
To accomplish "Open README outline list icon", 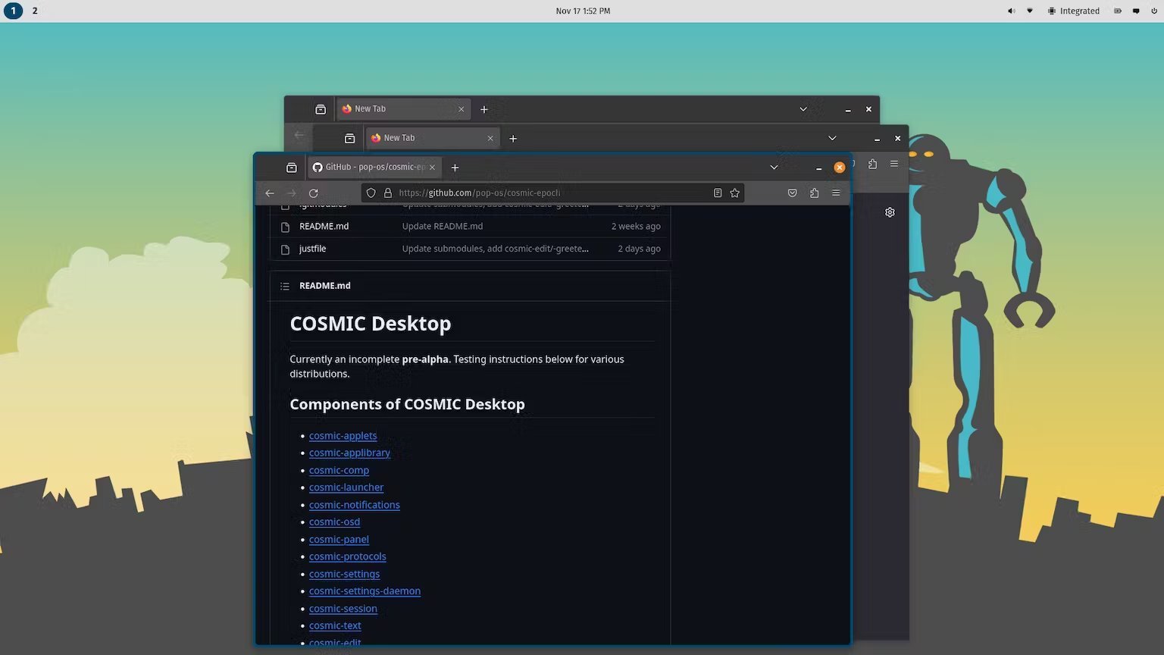I will tap(285, 286).
